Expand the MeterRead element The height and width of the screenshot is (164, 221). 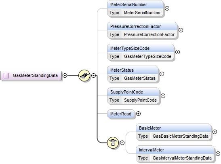click(x=139, y=114)
